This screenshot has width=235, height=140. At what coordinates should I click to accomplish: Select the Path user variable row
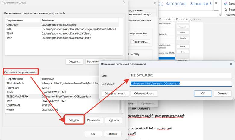(62, 29)
